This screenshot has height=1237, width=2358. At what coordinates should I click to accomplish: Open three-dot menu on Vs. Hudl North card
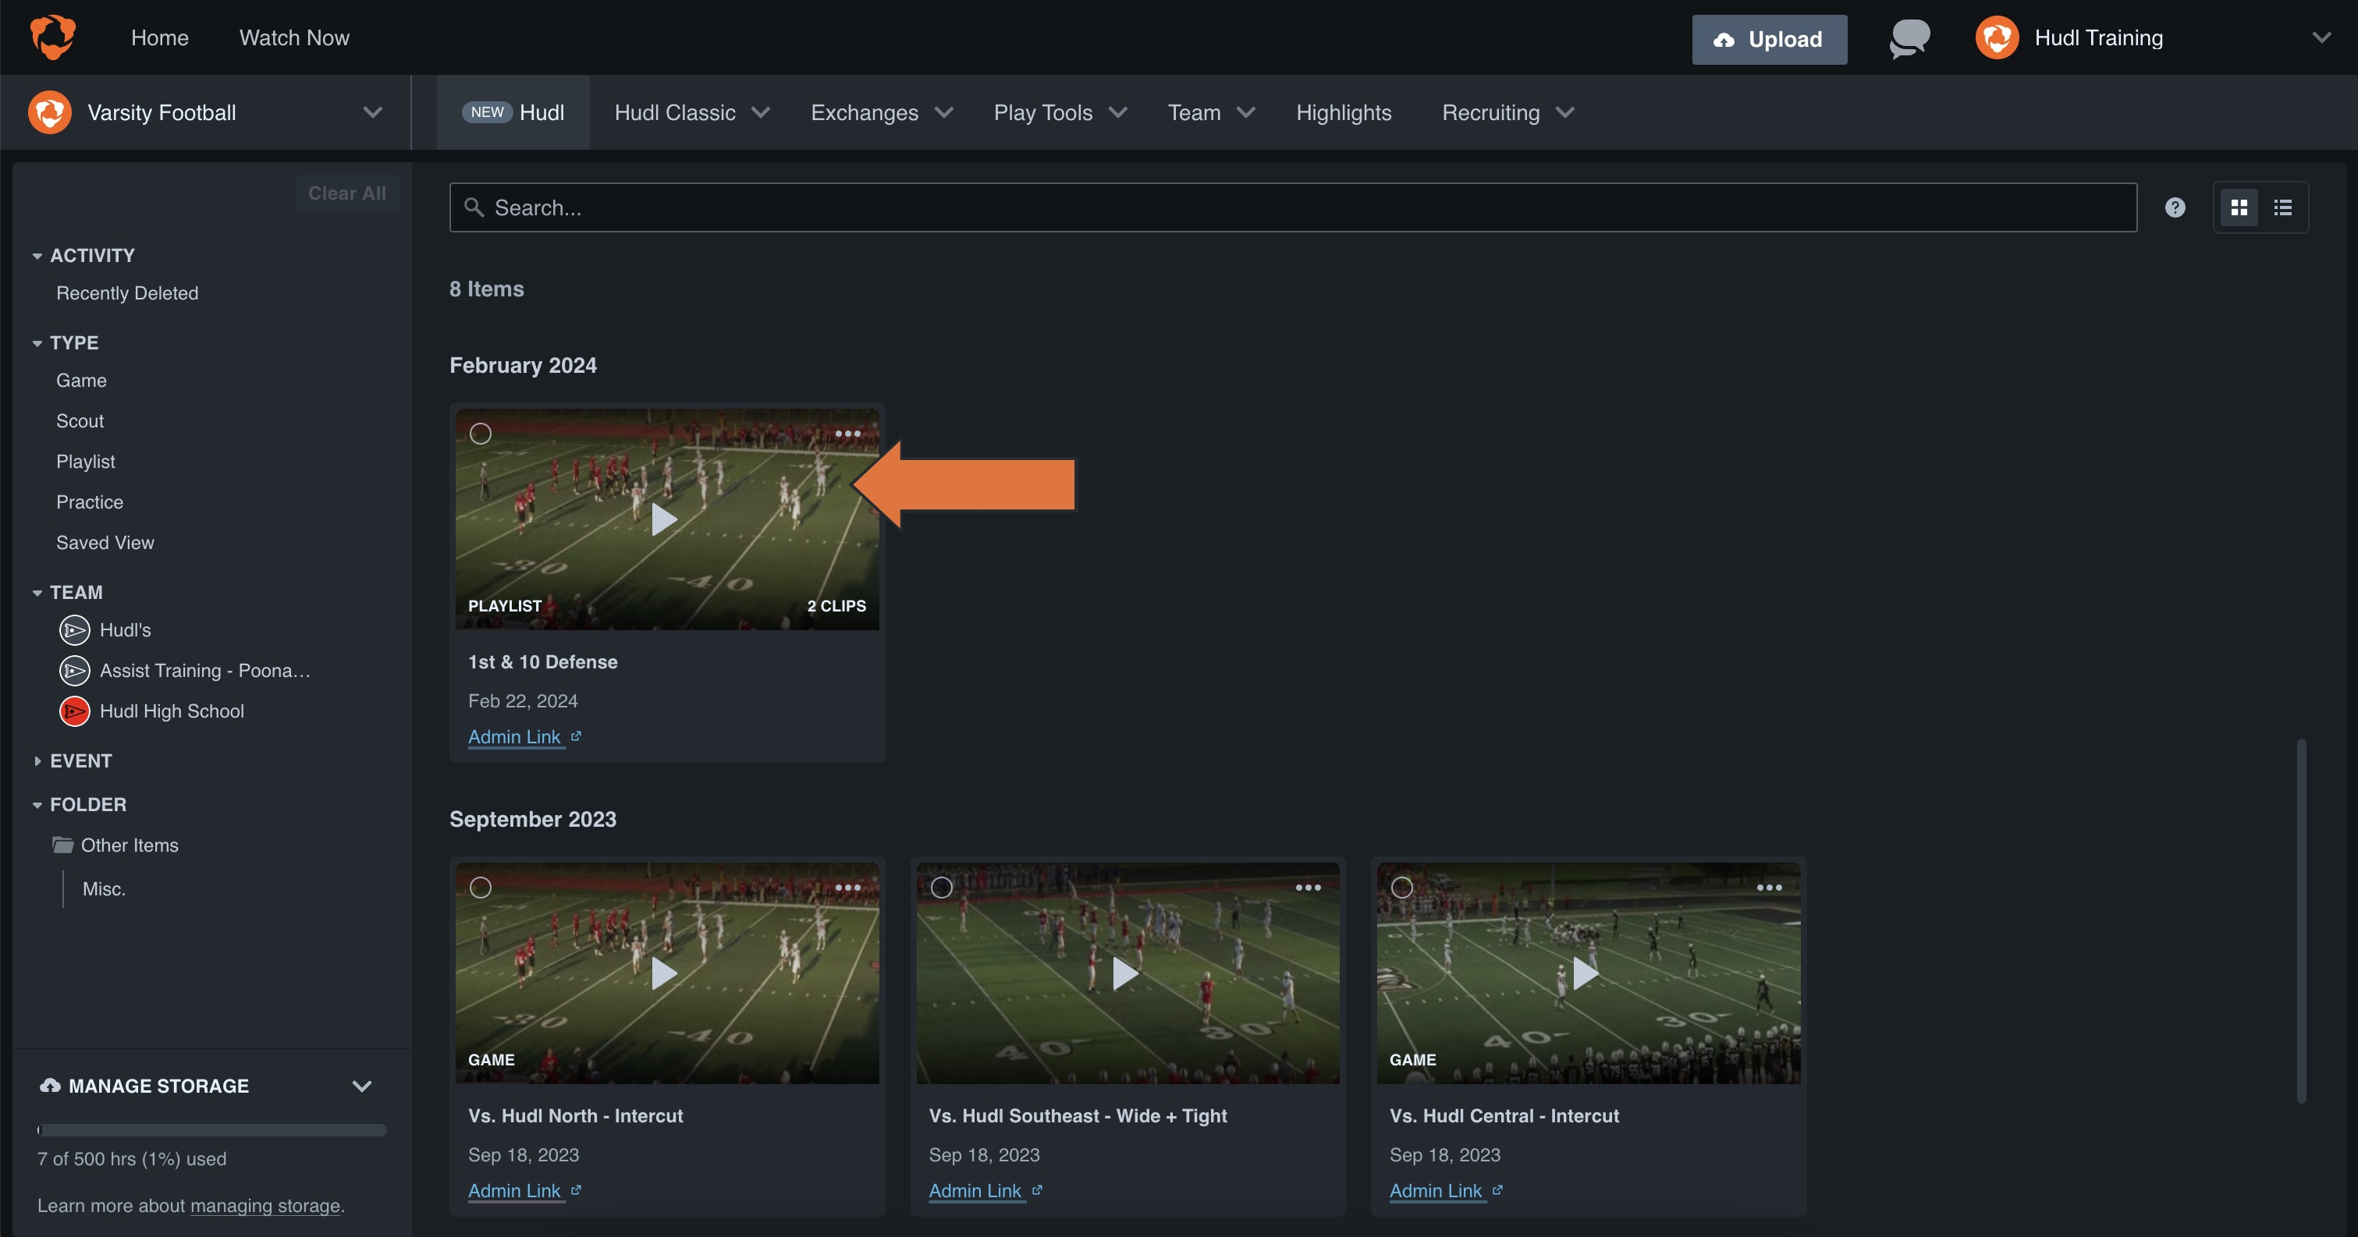point(847,887)
